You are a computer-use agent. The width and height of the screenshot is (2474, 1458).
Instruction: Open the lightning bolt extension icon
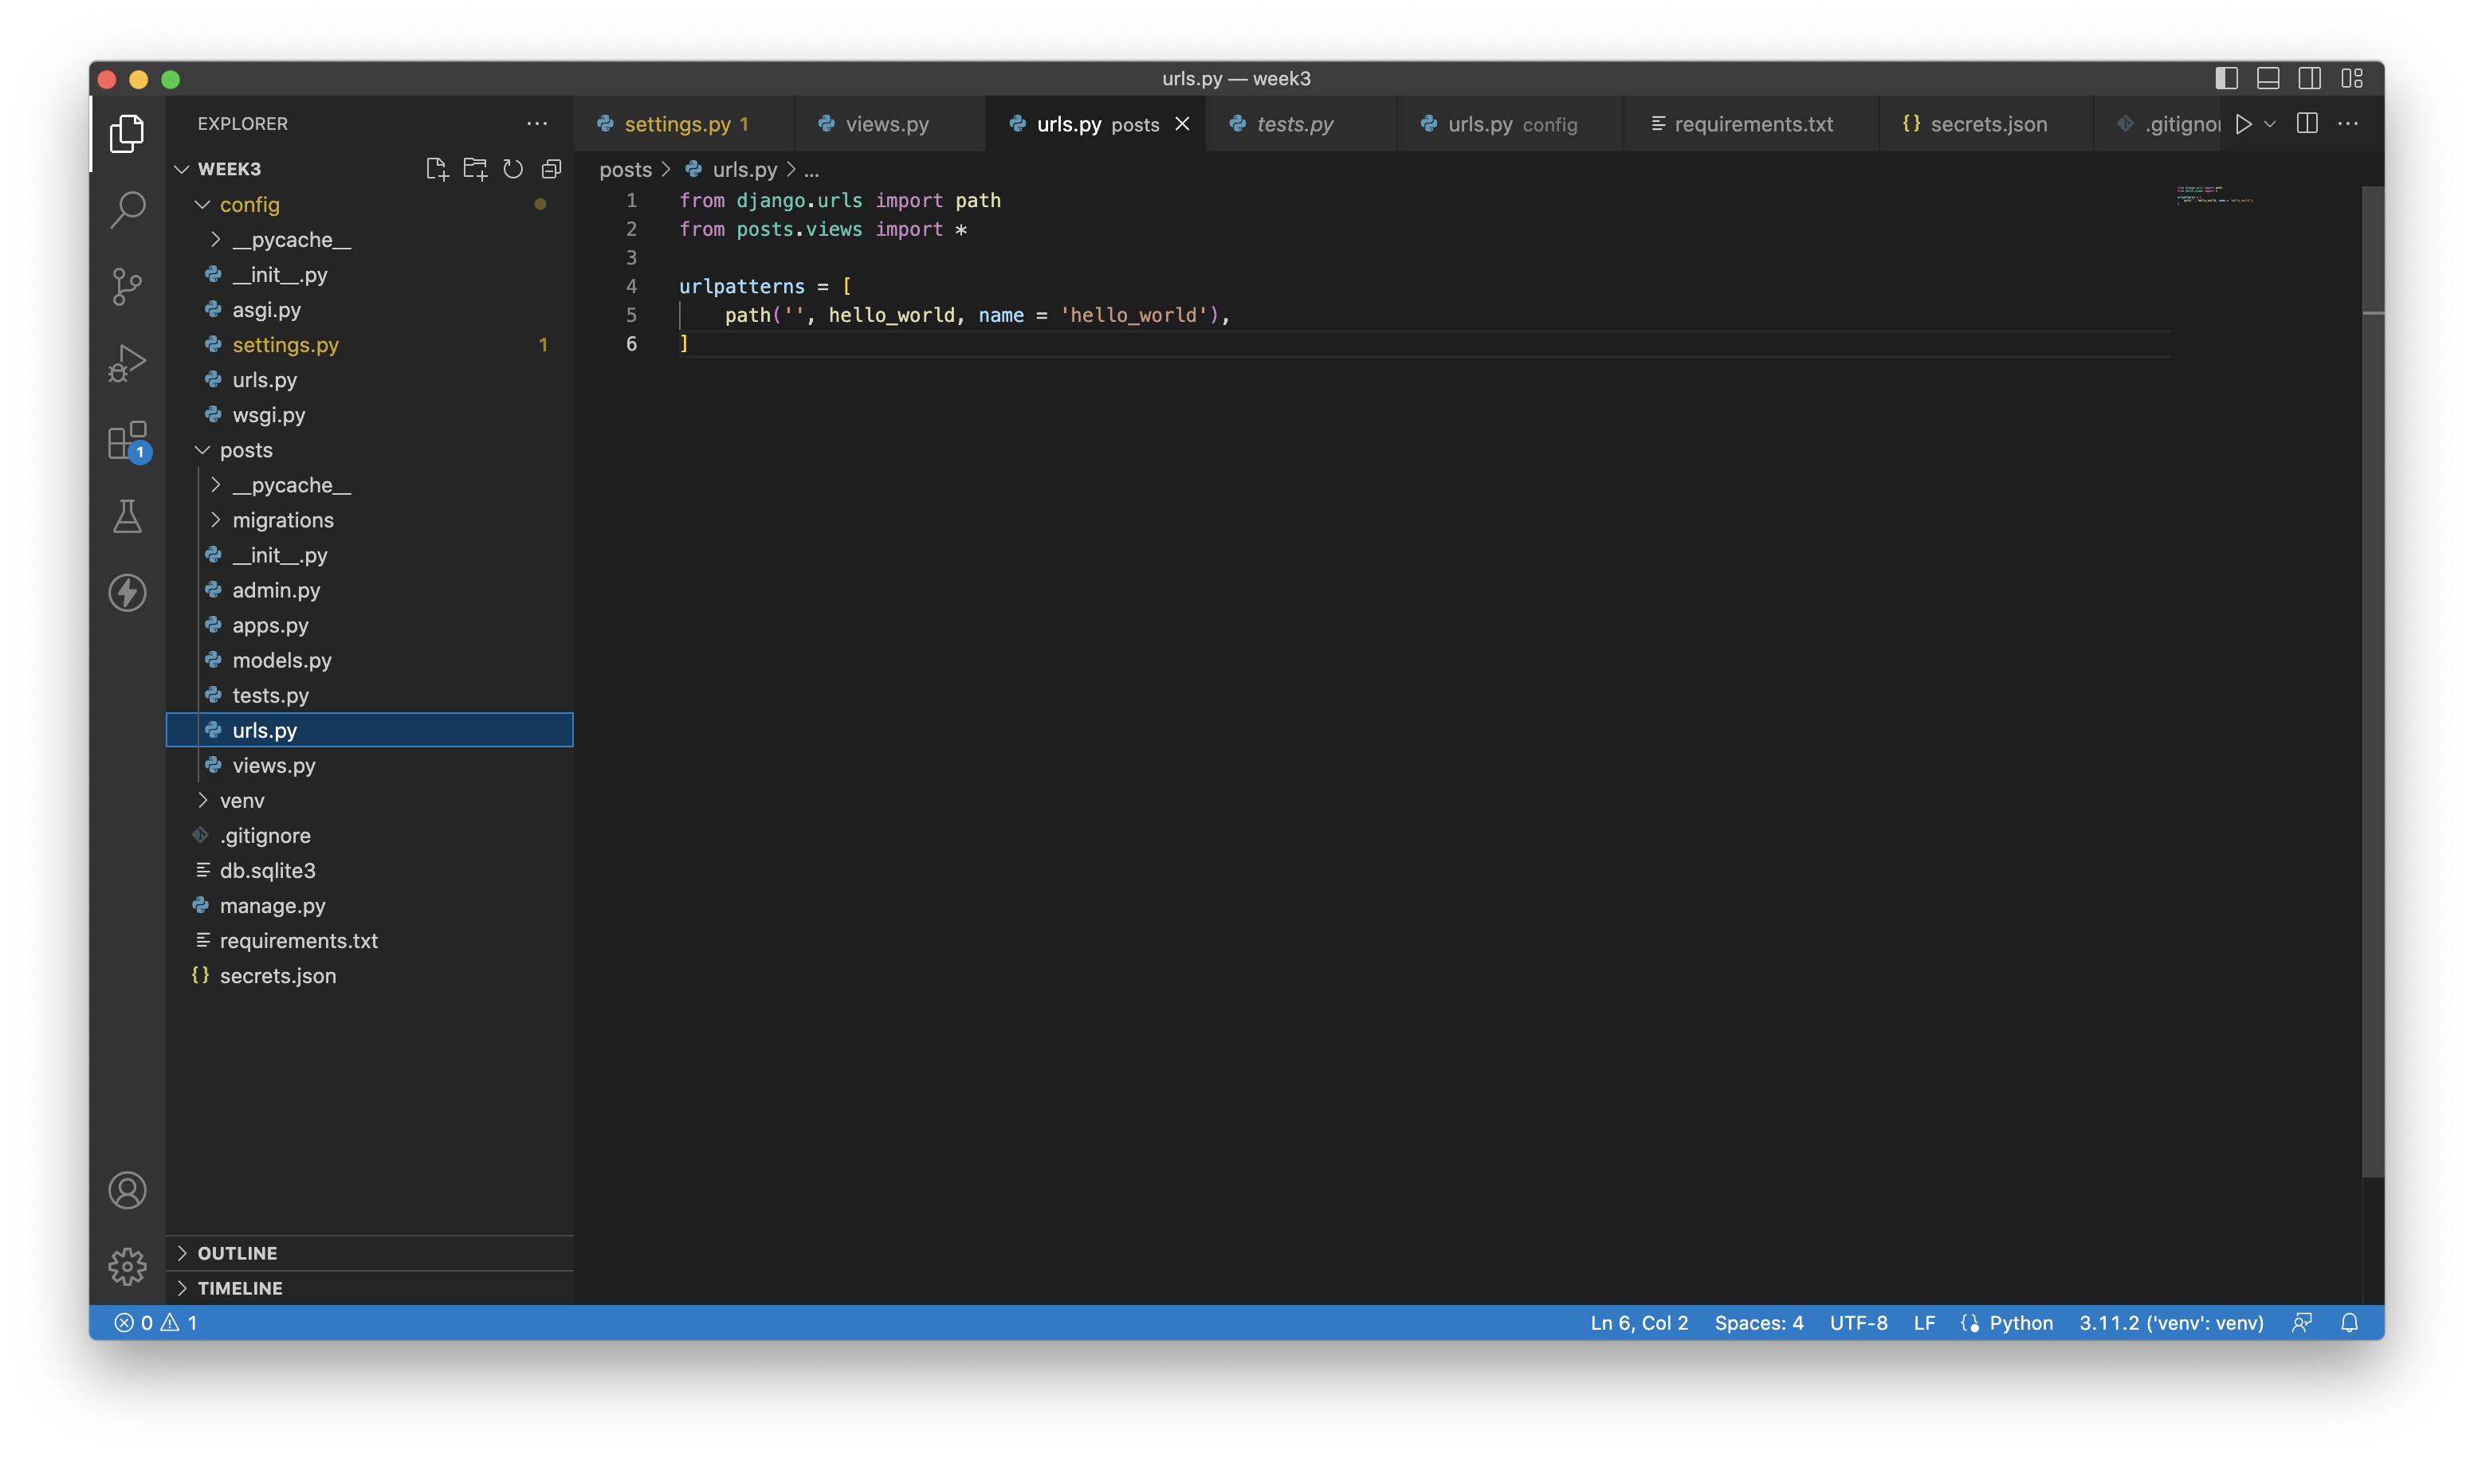(x=127, y=594)
